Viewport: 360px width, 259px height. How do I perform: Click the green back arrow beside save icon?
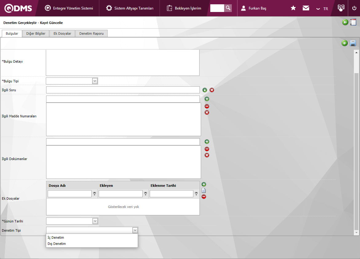345,43
